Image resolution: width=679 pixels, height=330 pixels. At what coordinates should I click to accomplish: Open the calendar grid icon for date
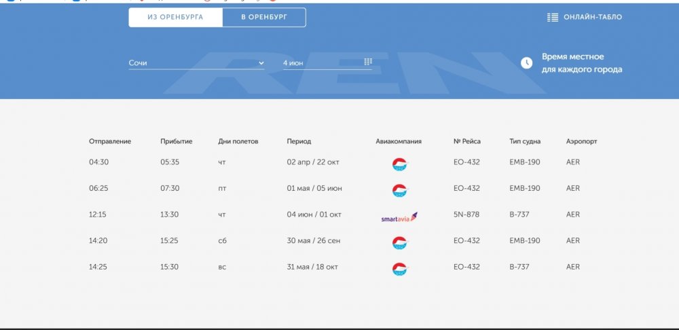tap(368, 62)
